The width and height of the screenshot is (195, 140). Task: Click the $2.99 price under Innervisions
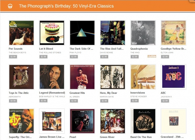[135, 101]
